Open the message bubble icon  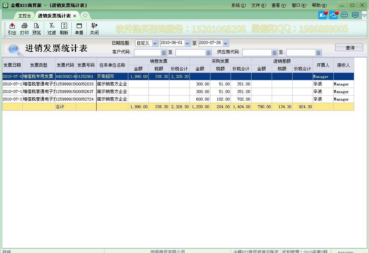pos(354,15)
